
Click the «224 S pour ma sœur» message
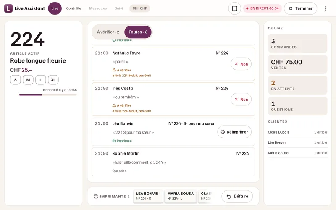(x=133, y=132)
